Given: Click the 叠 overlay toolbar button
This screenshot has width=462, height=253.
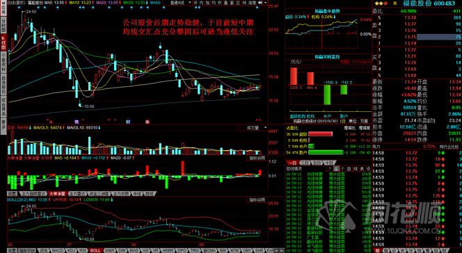Looking at the screenshot, I should tap(225, 3).
